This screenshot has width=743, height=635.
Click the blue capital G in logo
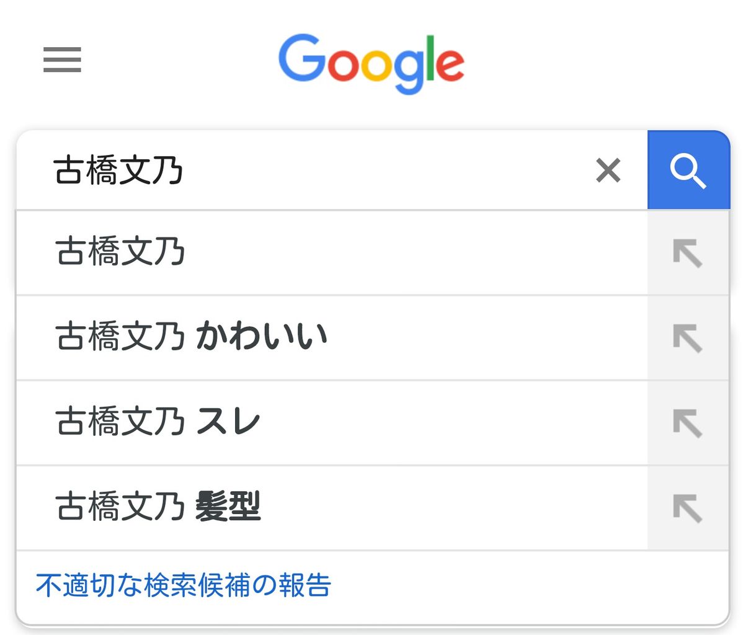point(303,58)
